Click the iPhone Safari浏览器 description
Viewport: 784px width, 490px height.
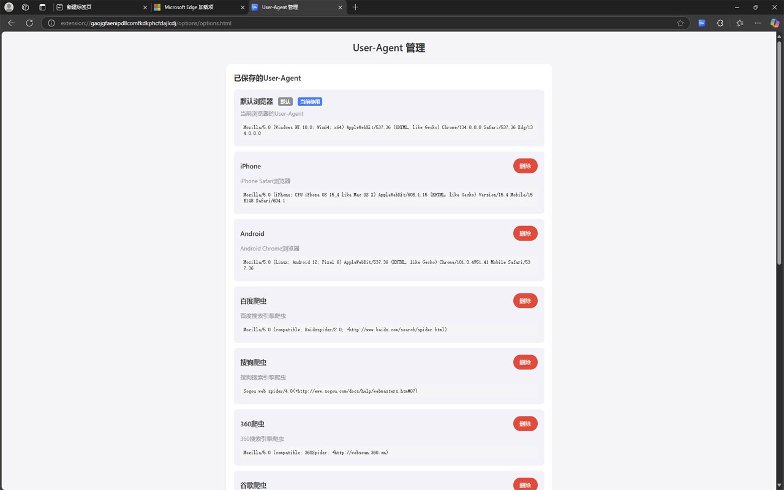[265, 181]
